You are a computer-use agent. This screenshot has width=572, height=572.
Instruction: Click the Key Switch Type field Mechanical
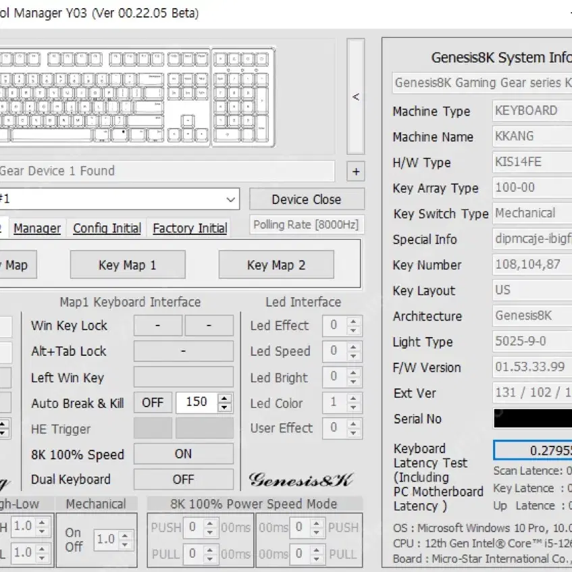532,213
